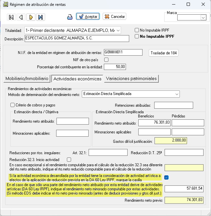Go to last record arrow
This screenshot has height=216, width=211.
(41, 17)
